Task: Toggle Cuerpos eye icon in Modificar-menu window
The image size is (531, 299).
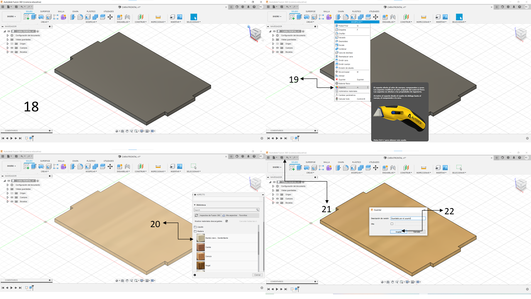Action: tap(277, 48)
